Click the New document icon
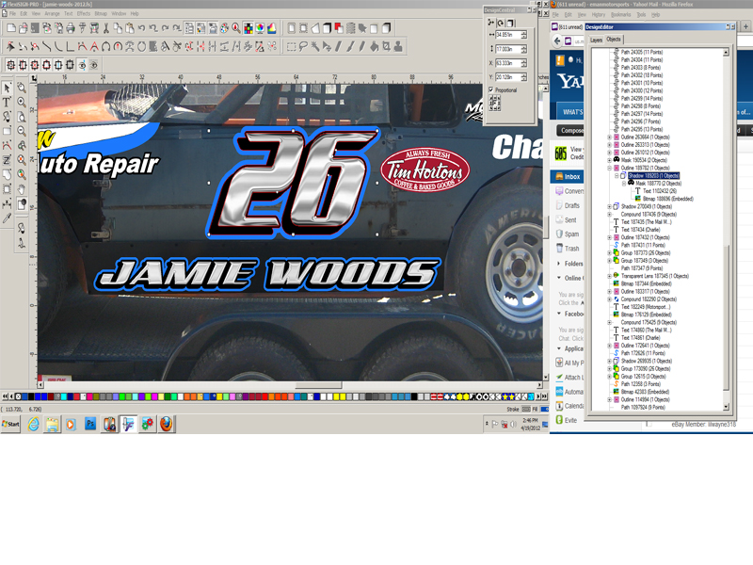 pyautogui.click(x=11, y=28)
